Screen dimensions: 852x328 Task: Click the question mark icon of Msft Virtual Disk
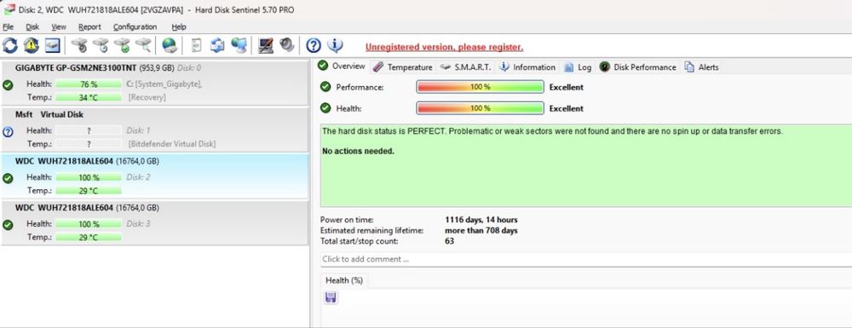tap(8, 131)
